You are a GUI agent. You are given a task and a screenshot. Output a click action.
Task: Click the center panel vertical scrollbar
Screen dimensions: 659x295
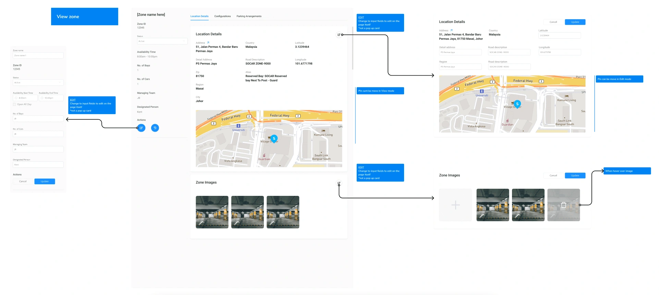pos(352,48)
